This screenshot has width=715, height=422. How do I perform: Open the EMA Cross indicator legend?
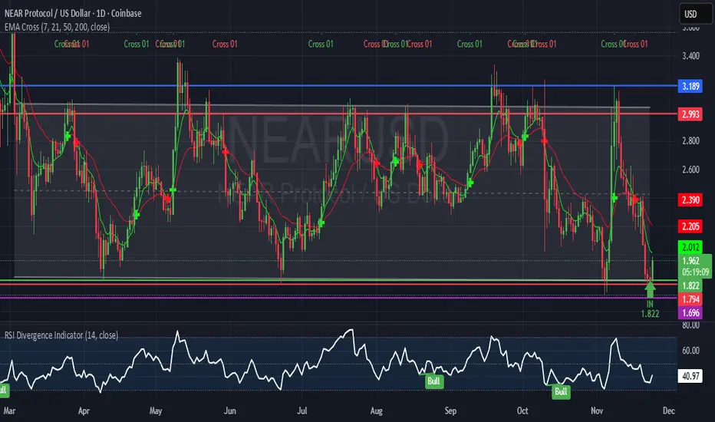pyautogui.click(x=57, y=27)
